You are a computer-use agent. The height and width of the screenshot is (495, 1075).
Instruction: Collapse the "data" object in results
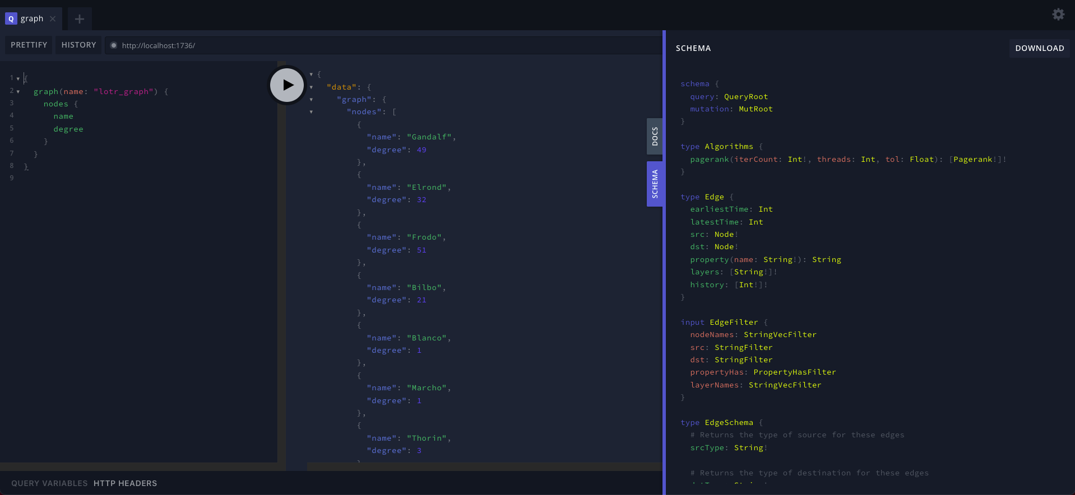click(311, 87)
